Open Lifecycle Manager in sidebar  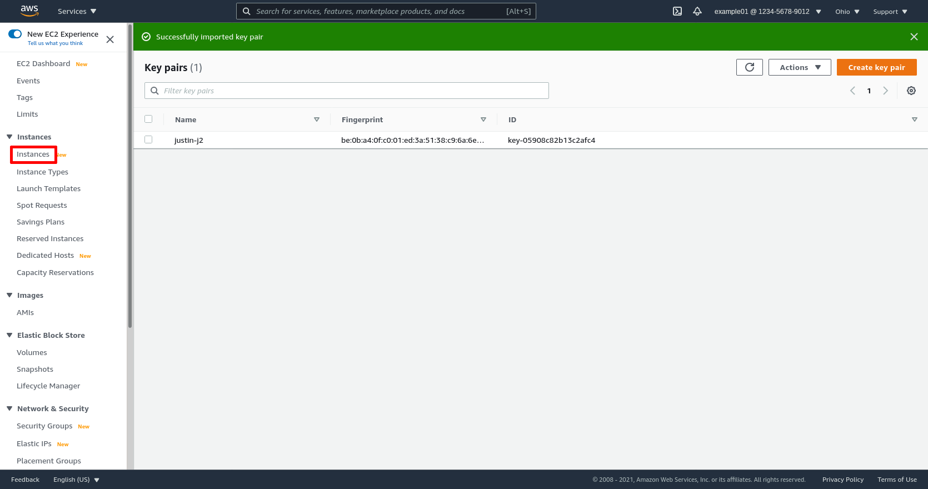(x=48, y=386)
